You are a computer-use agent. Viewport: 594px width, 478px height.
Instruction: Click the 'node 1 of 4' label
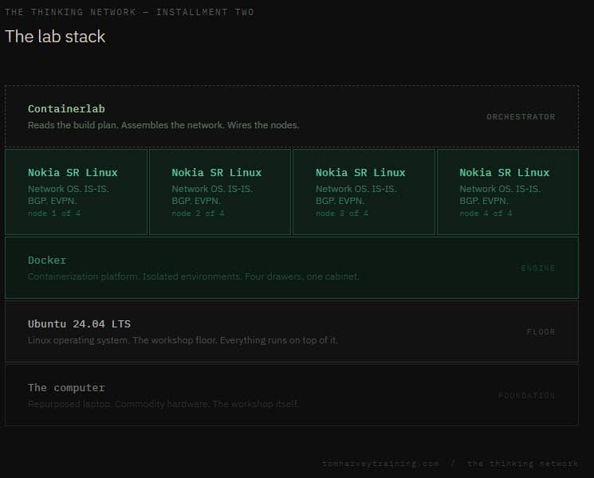(x=54, y=214)
